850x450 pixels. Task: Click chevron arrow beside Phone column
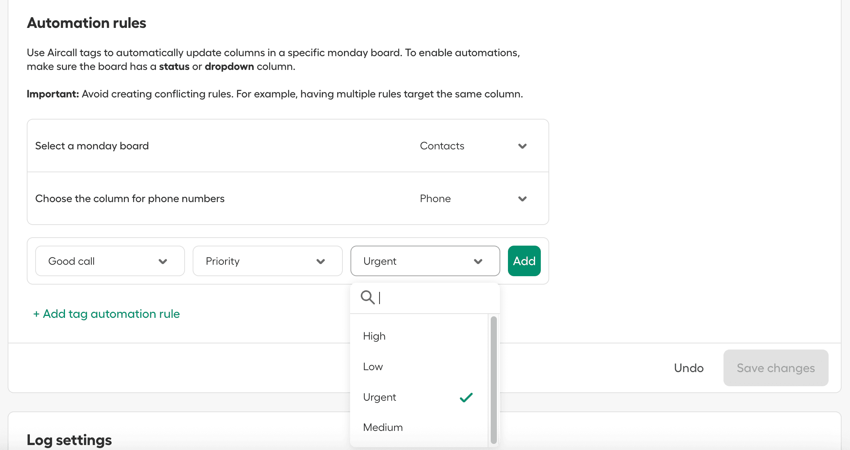522,199
